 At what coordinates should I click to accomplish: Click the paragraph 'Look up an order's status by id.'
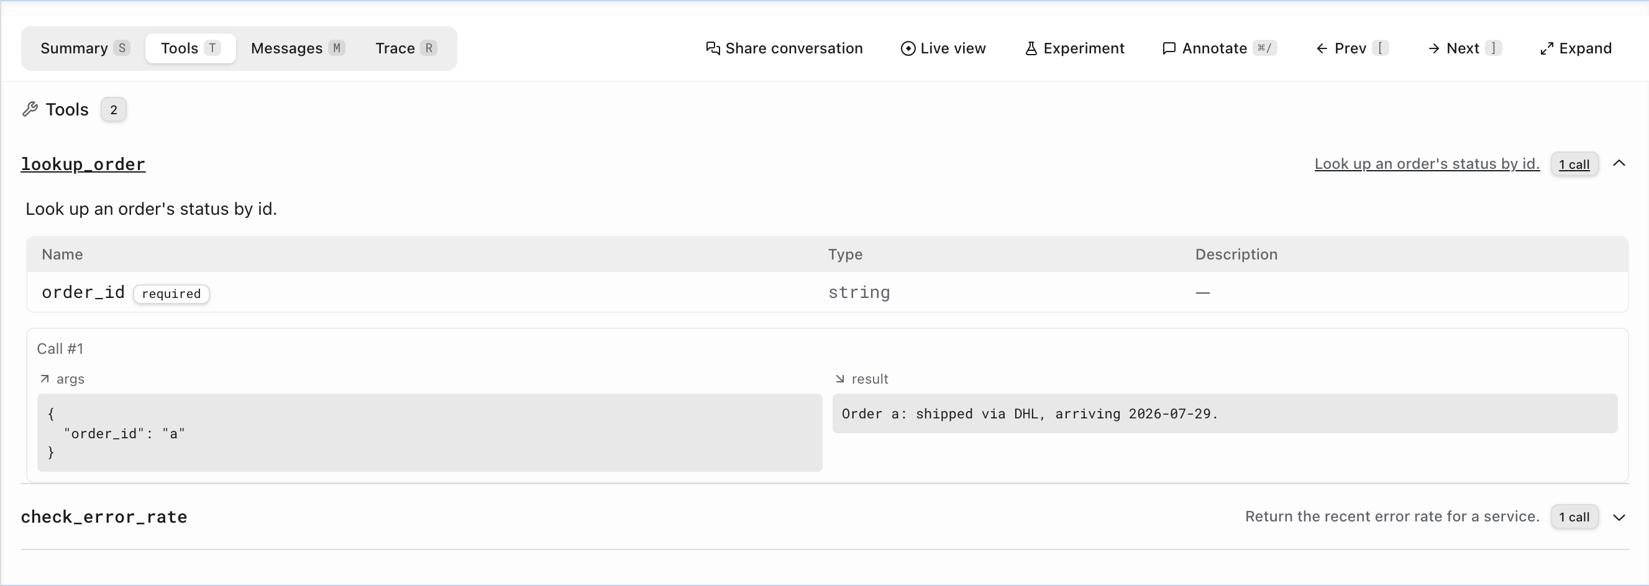[151, 209]
